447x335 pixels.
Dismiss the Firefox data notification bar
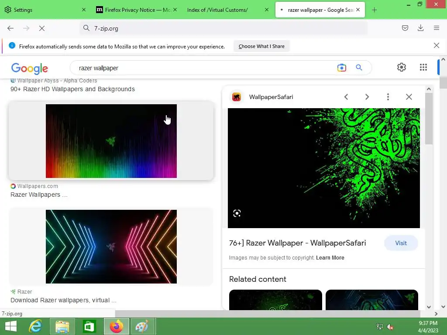436,45
